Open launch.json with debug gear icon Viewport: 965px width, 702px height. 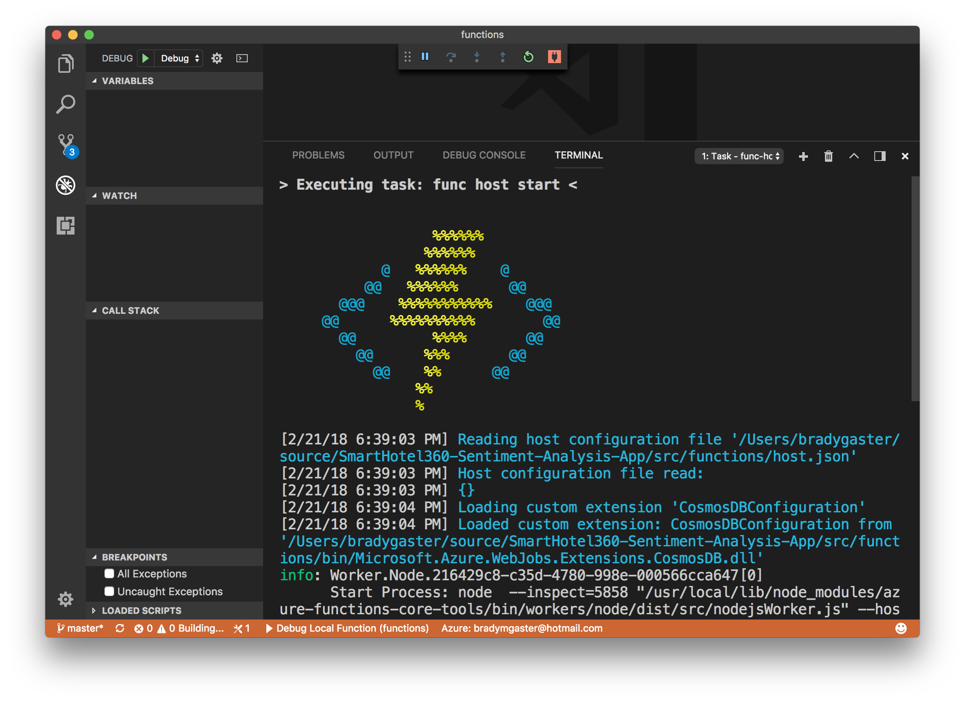(x=217, y=58)
